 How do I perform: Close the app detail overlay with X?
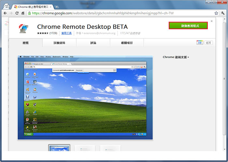coord(212,21)
